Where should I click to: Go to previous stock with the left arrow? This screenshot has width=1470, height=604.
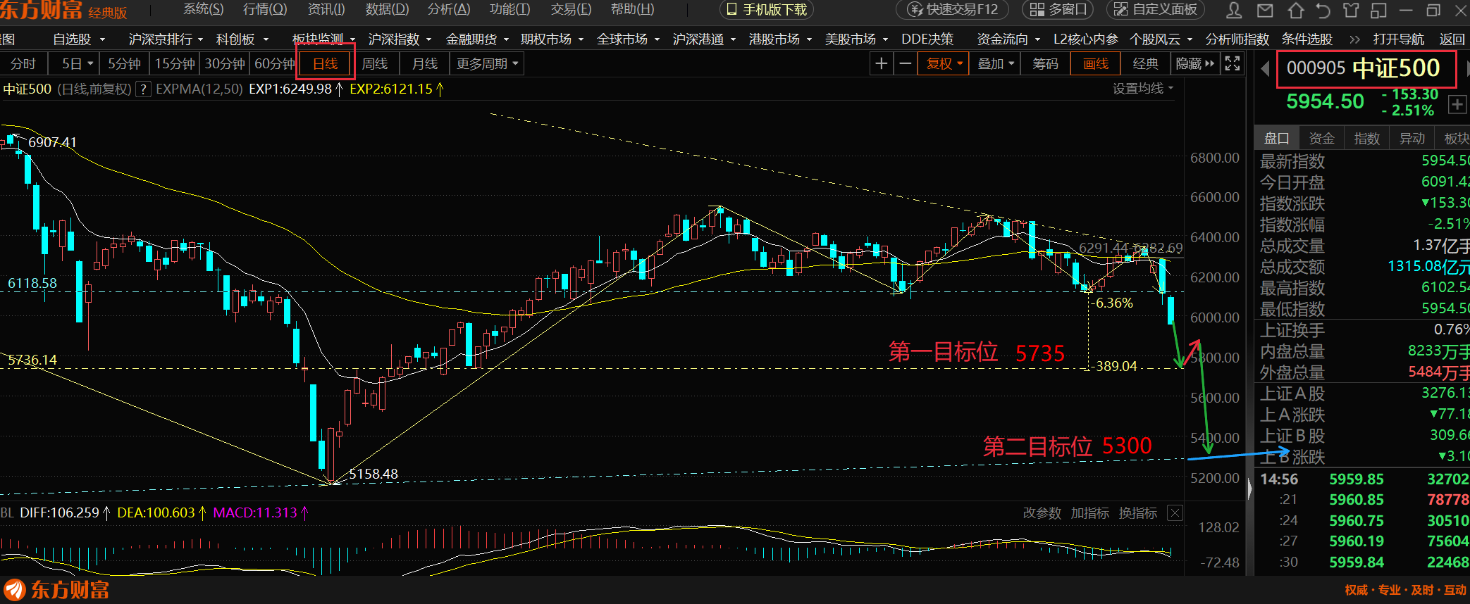pos(1266,69)
